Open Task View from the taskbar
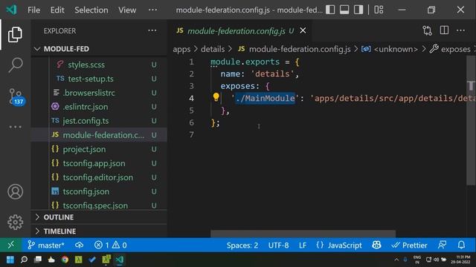This screenshot has width=476, height=267. click(38, 260)
